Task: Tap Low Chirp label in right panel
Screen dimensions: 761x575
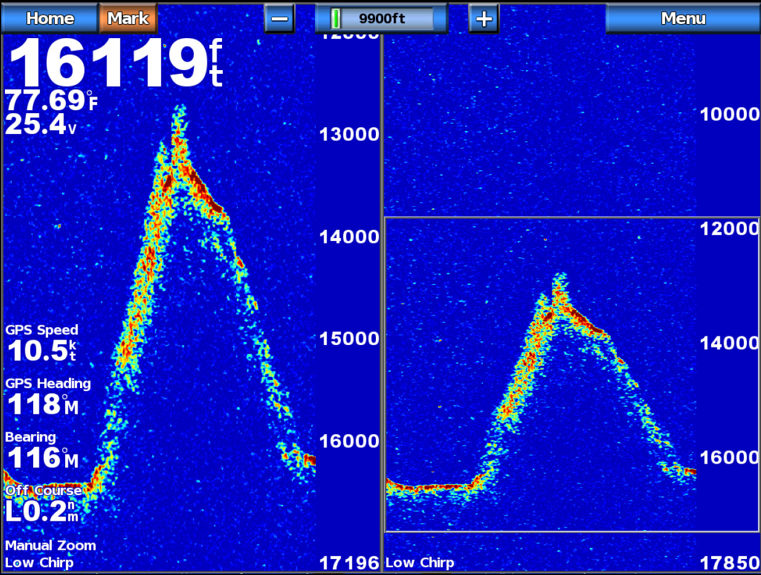Action: coord(420,562)
